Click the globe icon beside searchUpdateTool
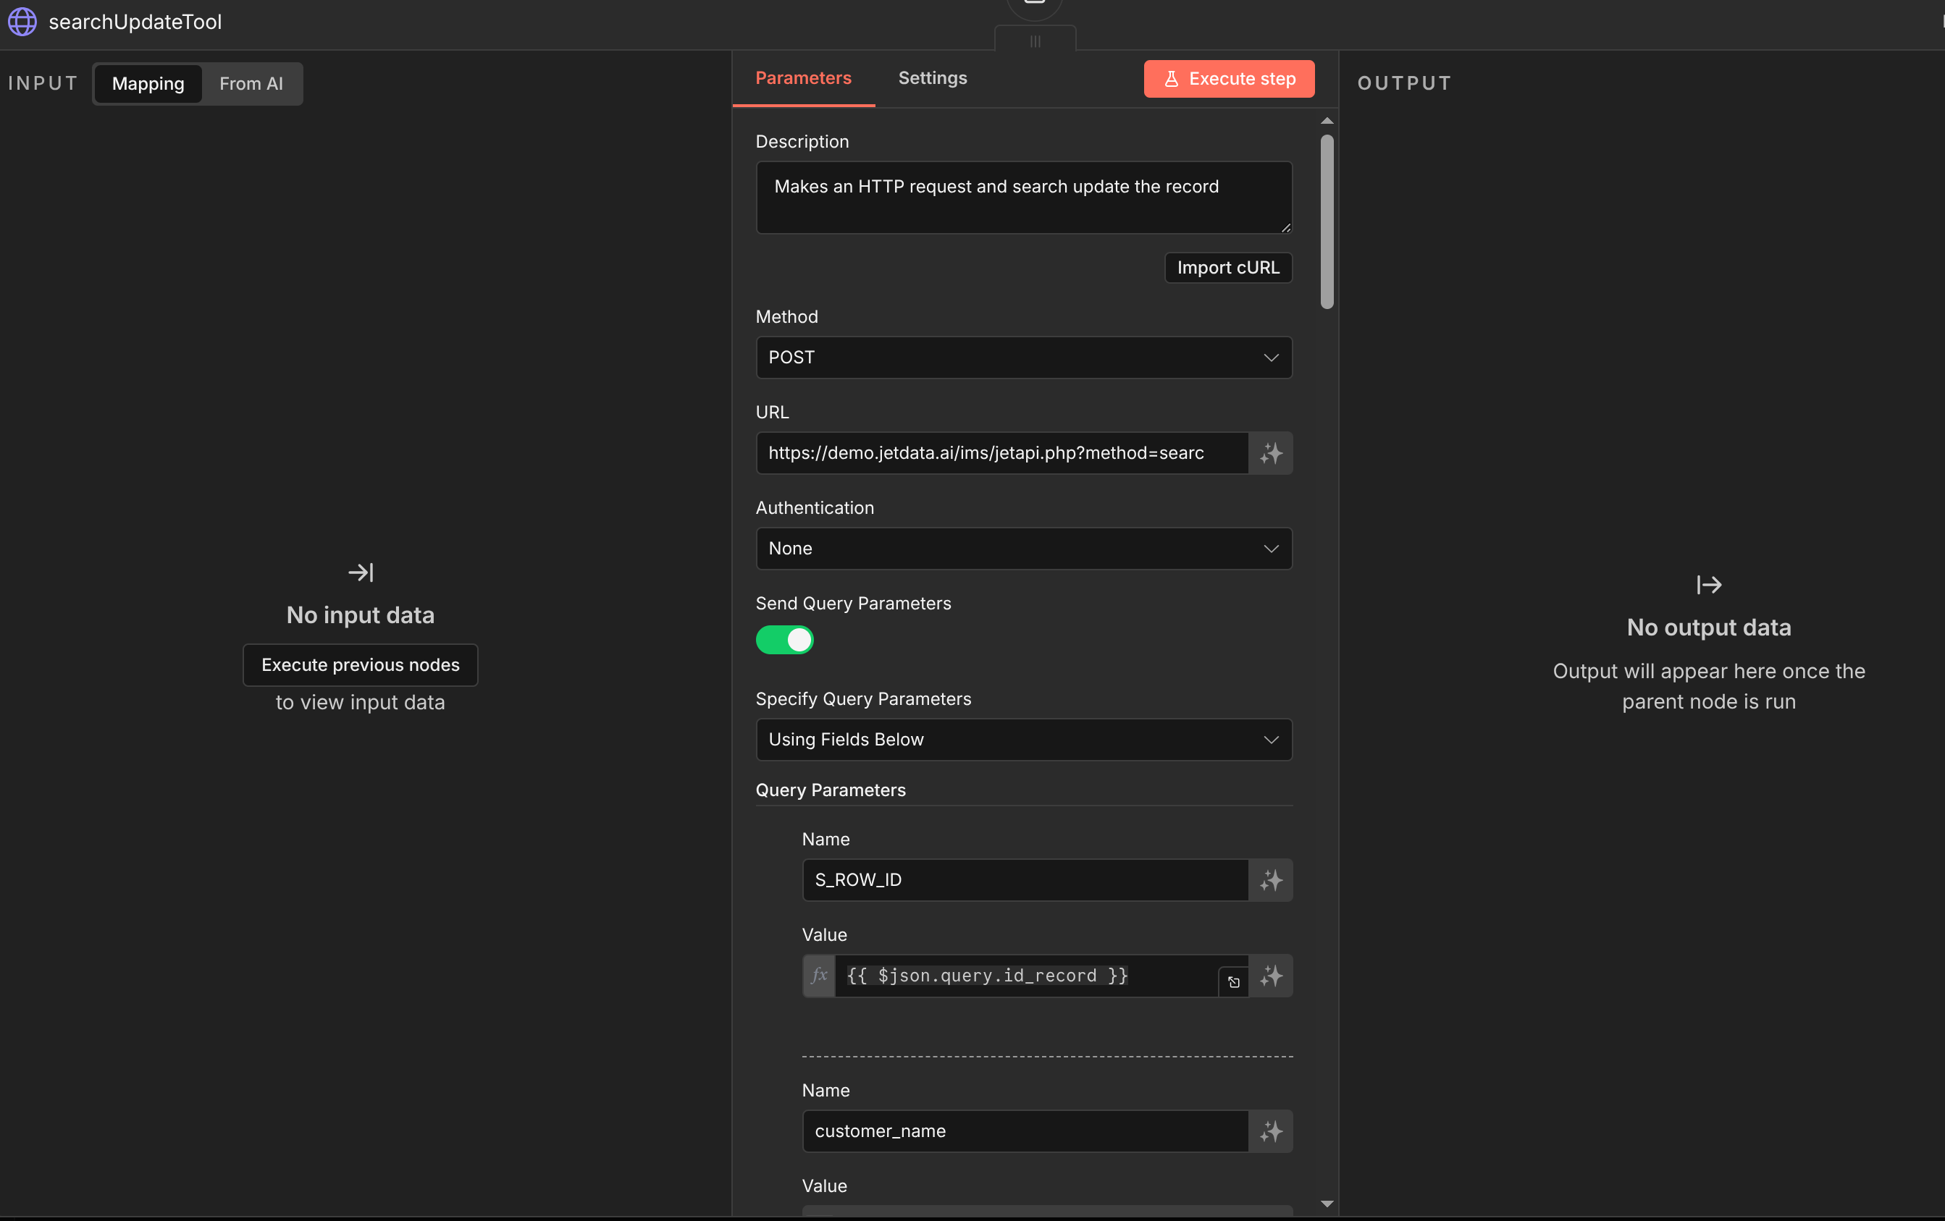 tap(22, 22)
